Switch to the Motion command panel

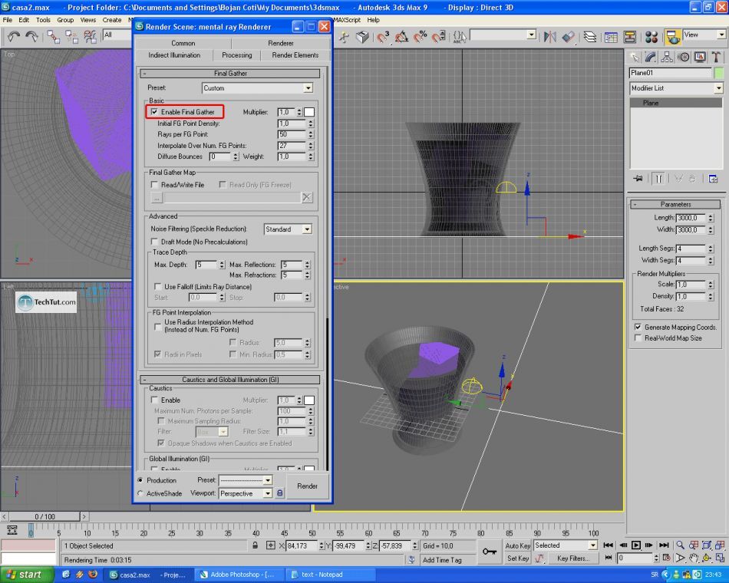(684, 58)
